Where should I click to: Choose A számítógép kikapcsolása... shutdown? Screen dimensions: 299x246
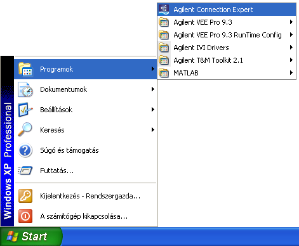click(x=86, y=216)
